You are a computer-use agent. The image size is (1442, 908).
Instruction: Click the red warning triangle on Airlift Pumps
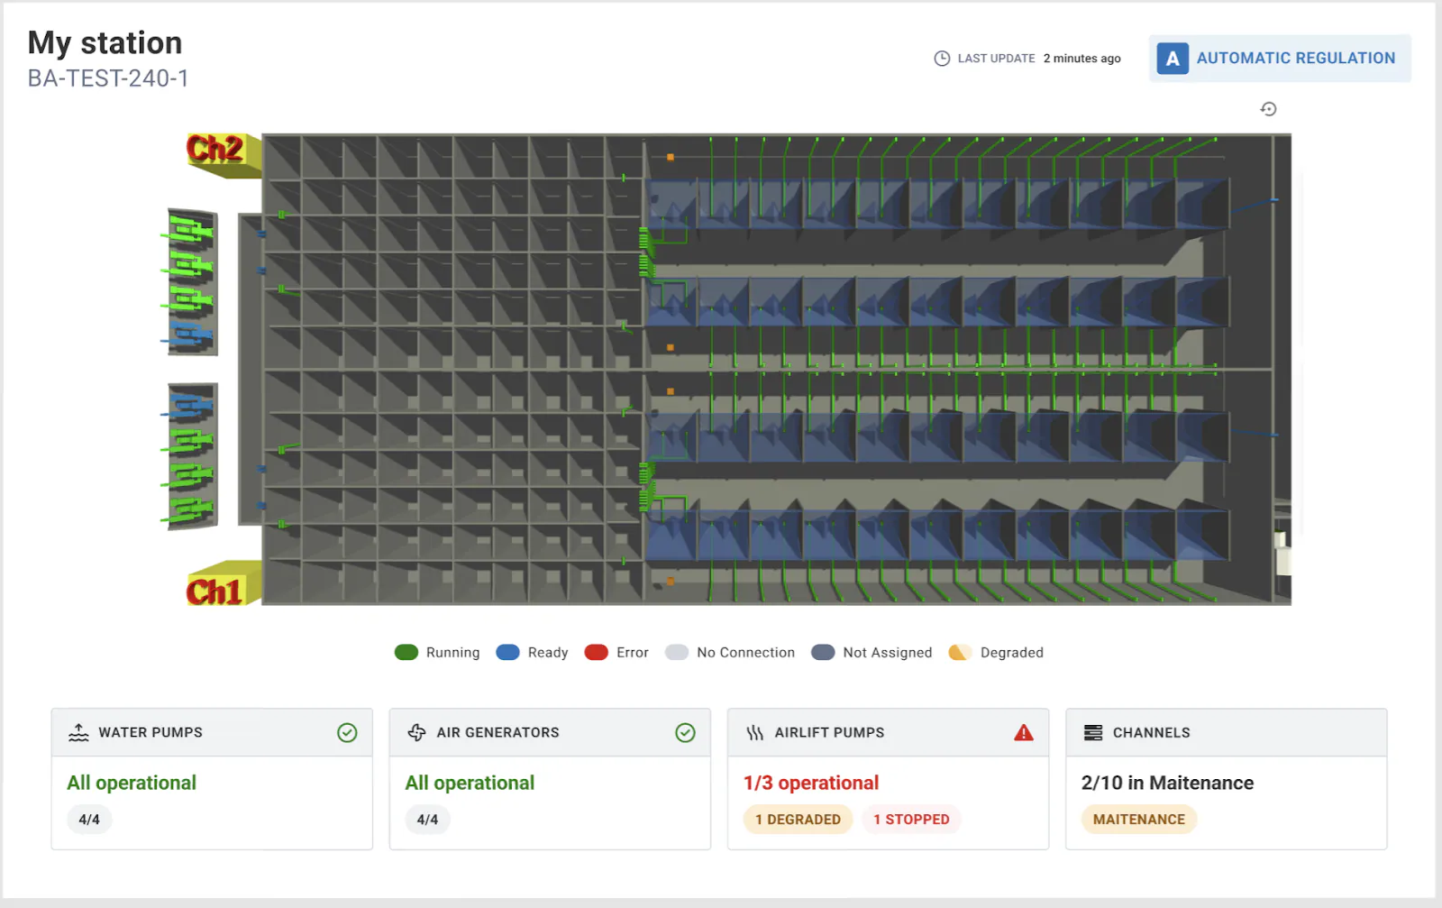click(x=1023, y=733)
